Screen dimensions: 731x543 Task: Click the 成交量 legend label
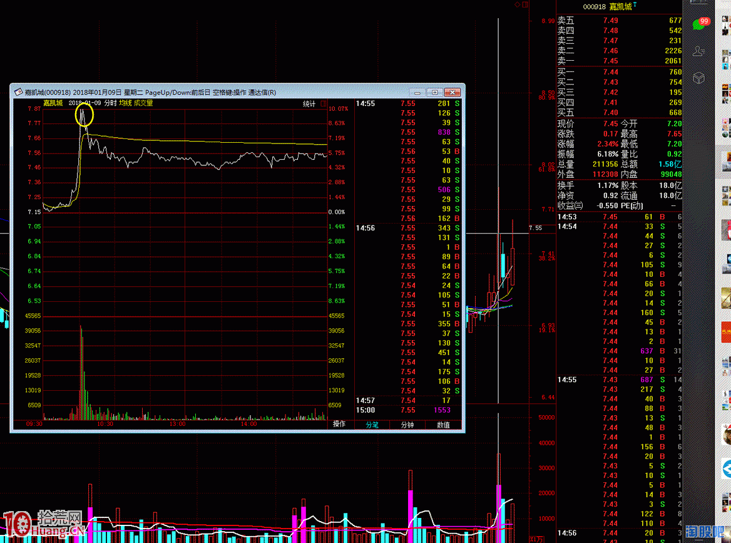pyautogui.click(x=143, y=103)
